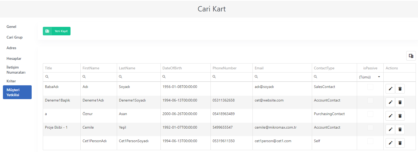418x152 pixels.
Task: Open the Hesaplar section
Action: pos(14,58)
